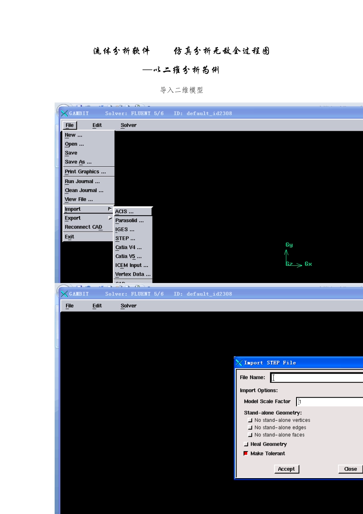Choose Reconnect CAD menu entry

(x=83, y=227)
